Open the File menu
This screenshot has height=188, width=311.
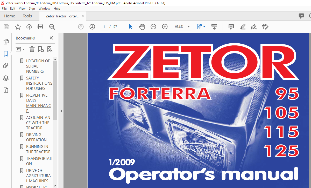pyautogui.click(x=4, y=9)
